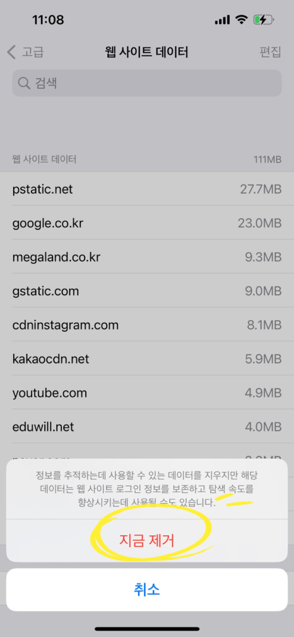Viewport: 294px width, 637px height.
Task: Focus the 검색 search field
Action: coord(147,83)
